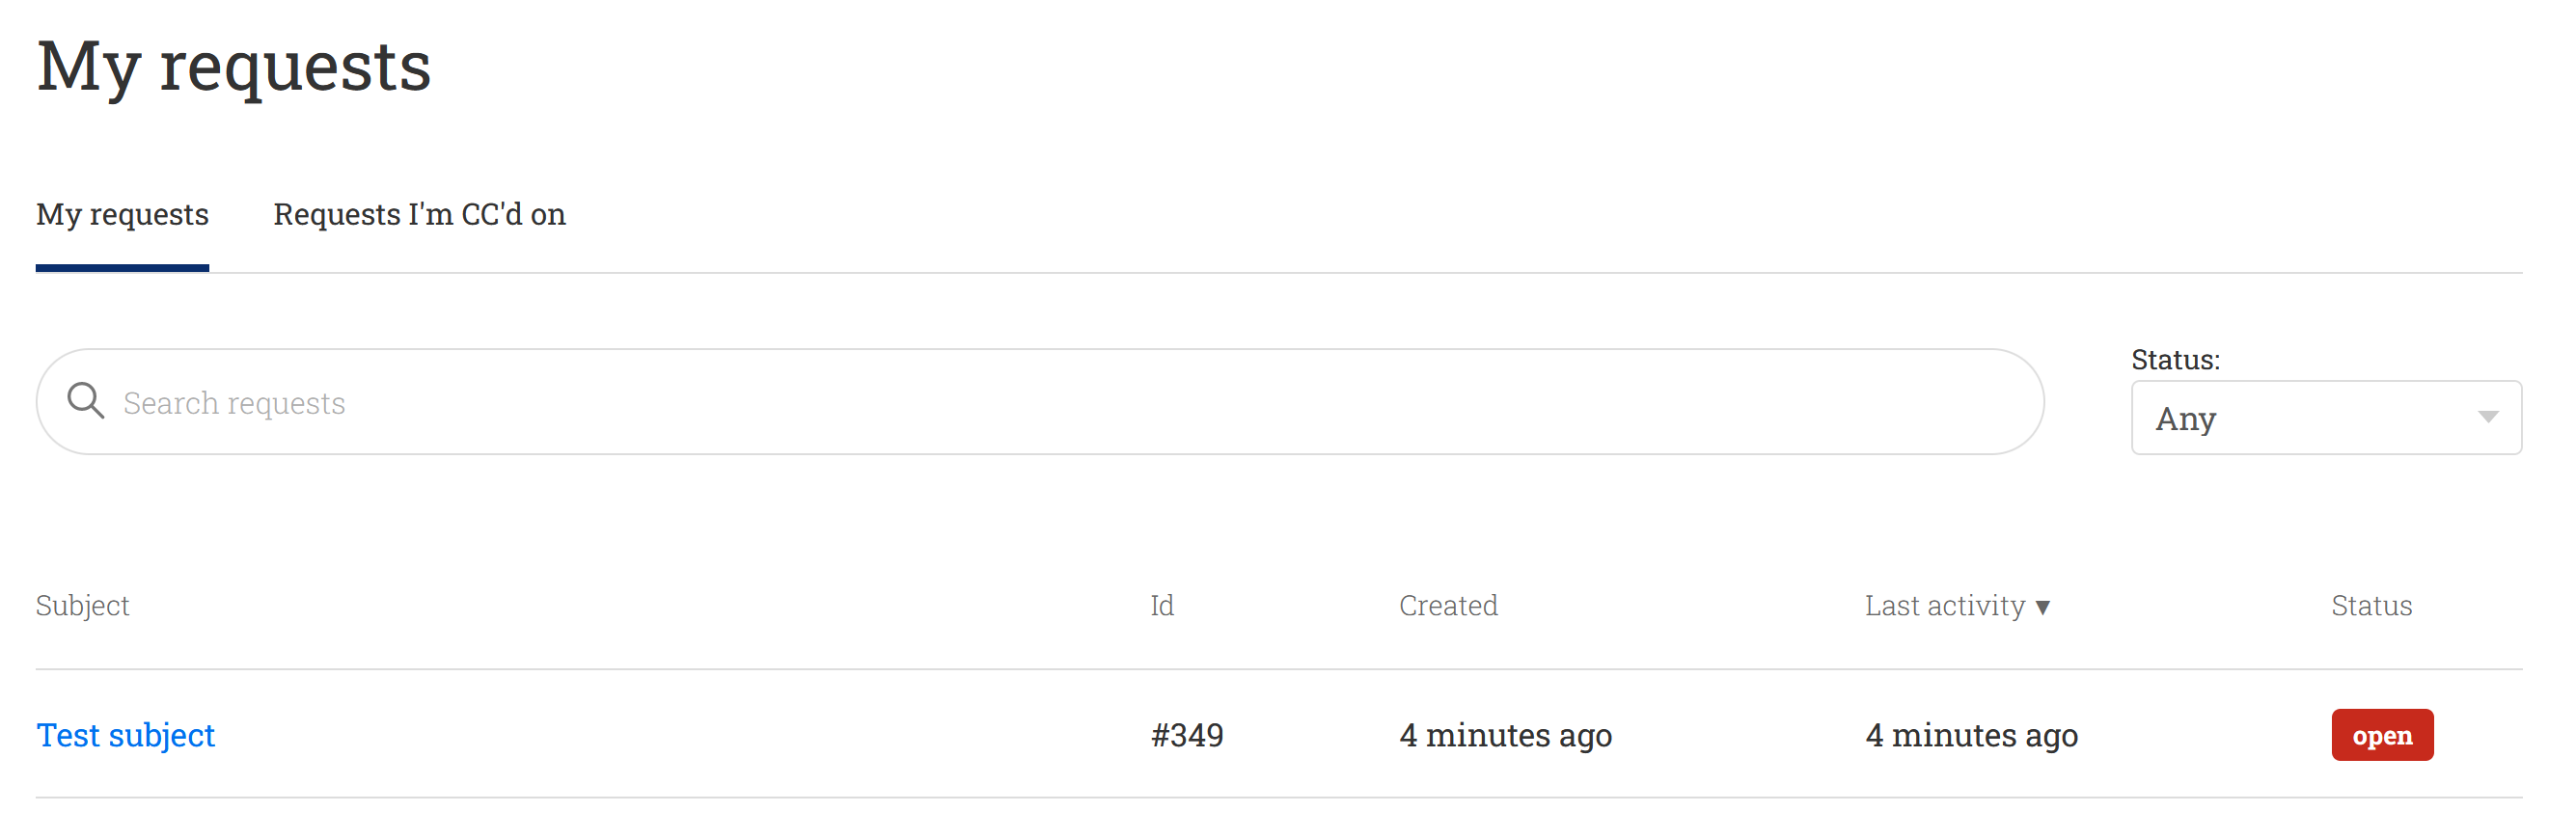The image size is (2576, 839).
Task: Click the Status dropdown caret arrow
Action: [2487, 417]
